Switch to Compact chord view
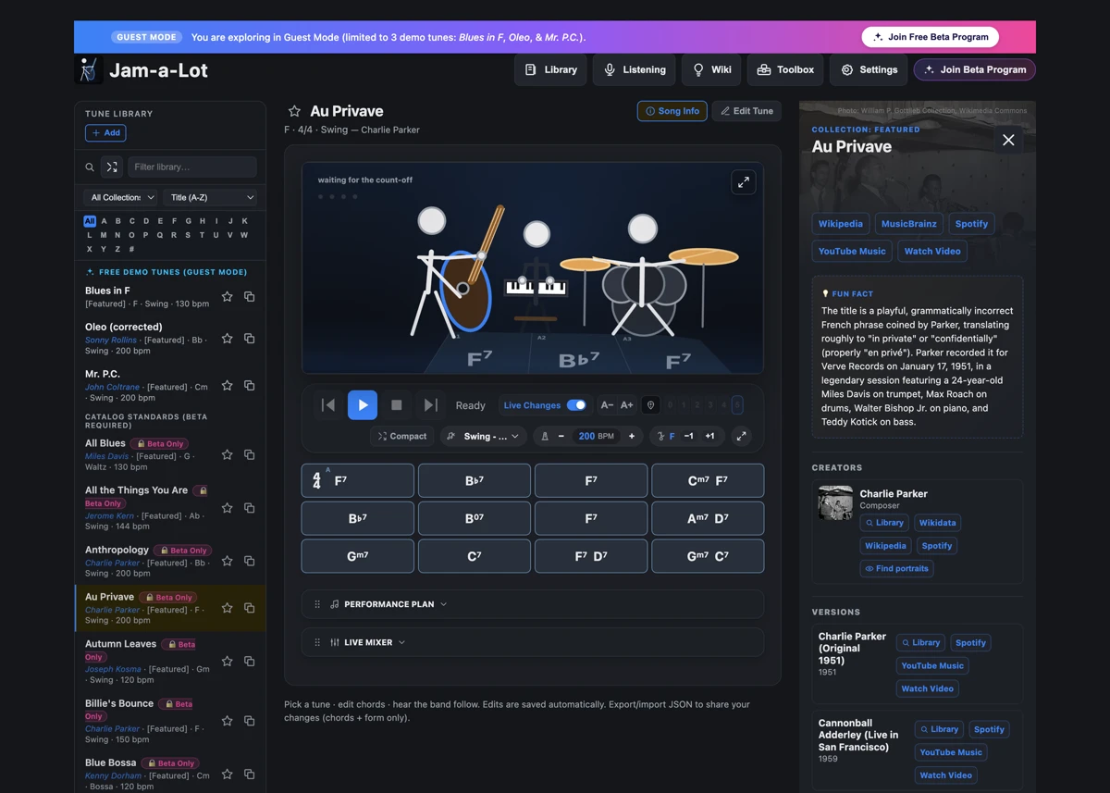The image size is (1110, 793). (x=402, y=436)
